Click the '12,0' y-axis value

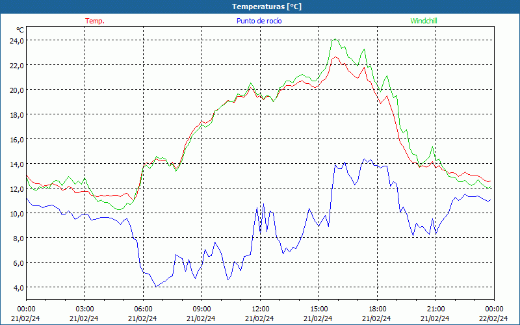pos(17,189)
